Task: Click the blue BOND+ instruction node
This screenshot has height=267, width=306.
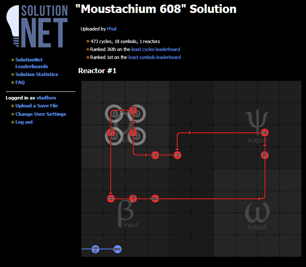Action: (95, 249)
